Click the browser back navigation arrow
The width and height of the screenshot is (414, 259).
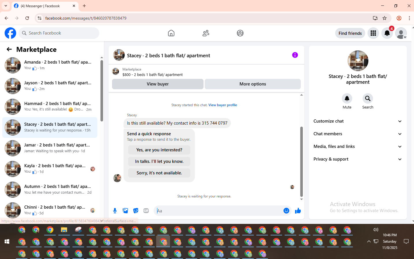click(x=6, y=18)
